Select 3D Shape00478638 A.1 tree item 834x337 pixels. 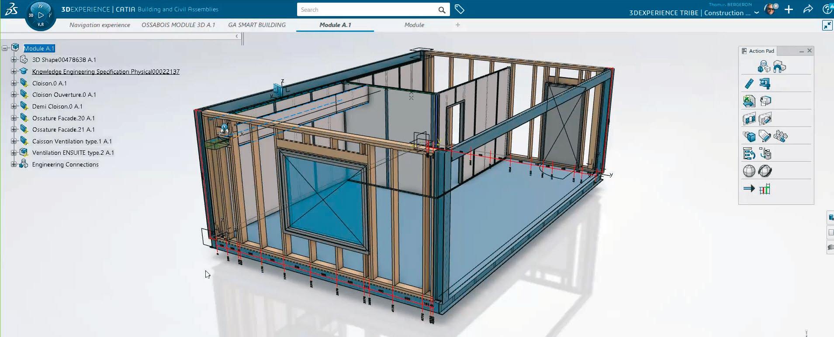click(x=64, y=60)
